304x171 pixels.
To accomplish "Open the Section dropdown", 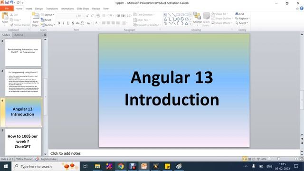I will click(48, 25).
